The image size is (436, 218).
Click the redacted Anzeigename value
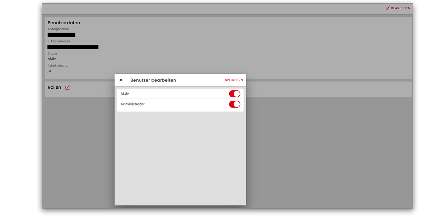61,35
